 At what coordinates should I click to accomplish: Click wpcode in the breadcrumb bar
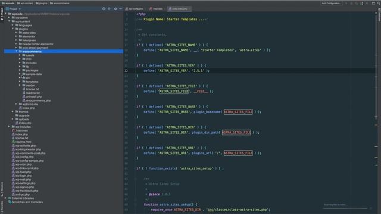[x=8, y=3]
